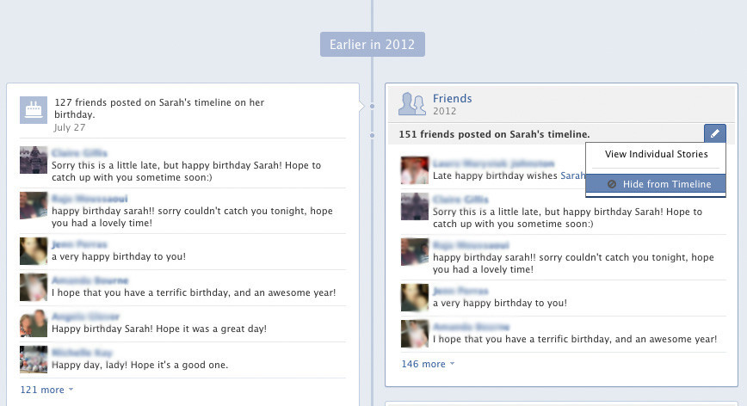This screenshot has height=406, width=747.
Task: Open avatar beside right 'Sorry this is a little late'
Action: (x=415, y=206)
